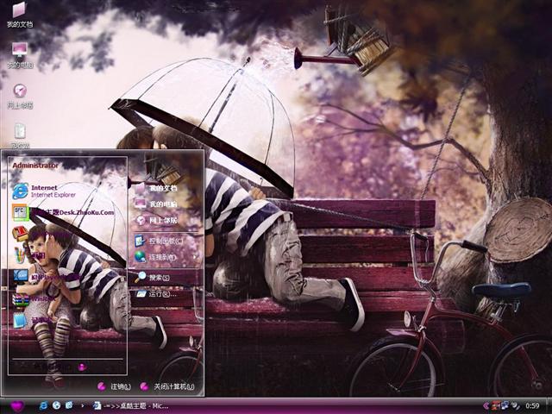Open Notepad (记事本) in the Start menu

(34, 320)
